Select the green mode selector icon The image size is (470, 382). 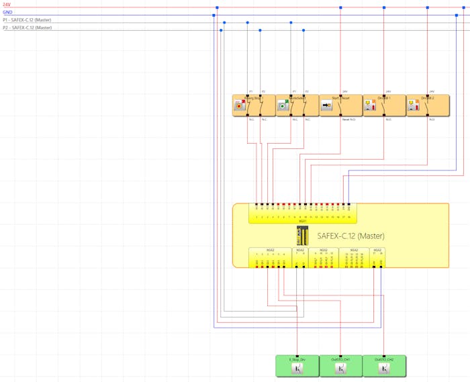pyautogui.click(x=283, y=105)
